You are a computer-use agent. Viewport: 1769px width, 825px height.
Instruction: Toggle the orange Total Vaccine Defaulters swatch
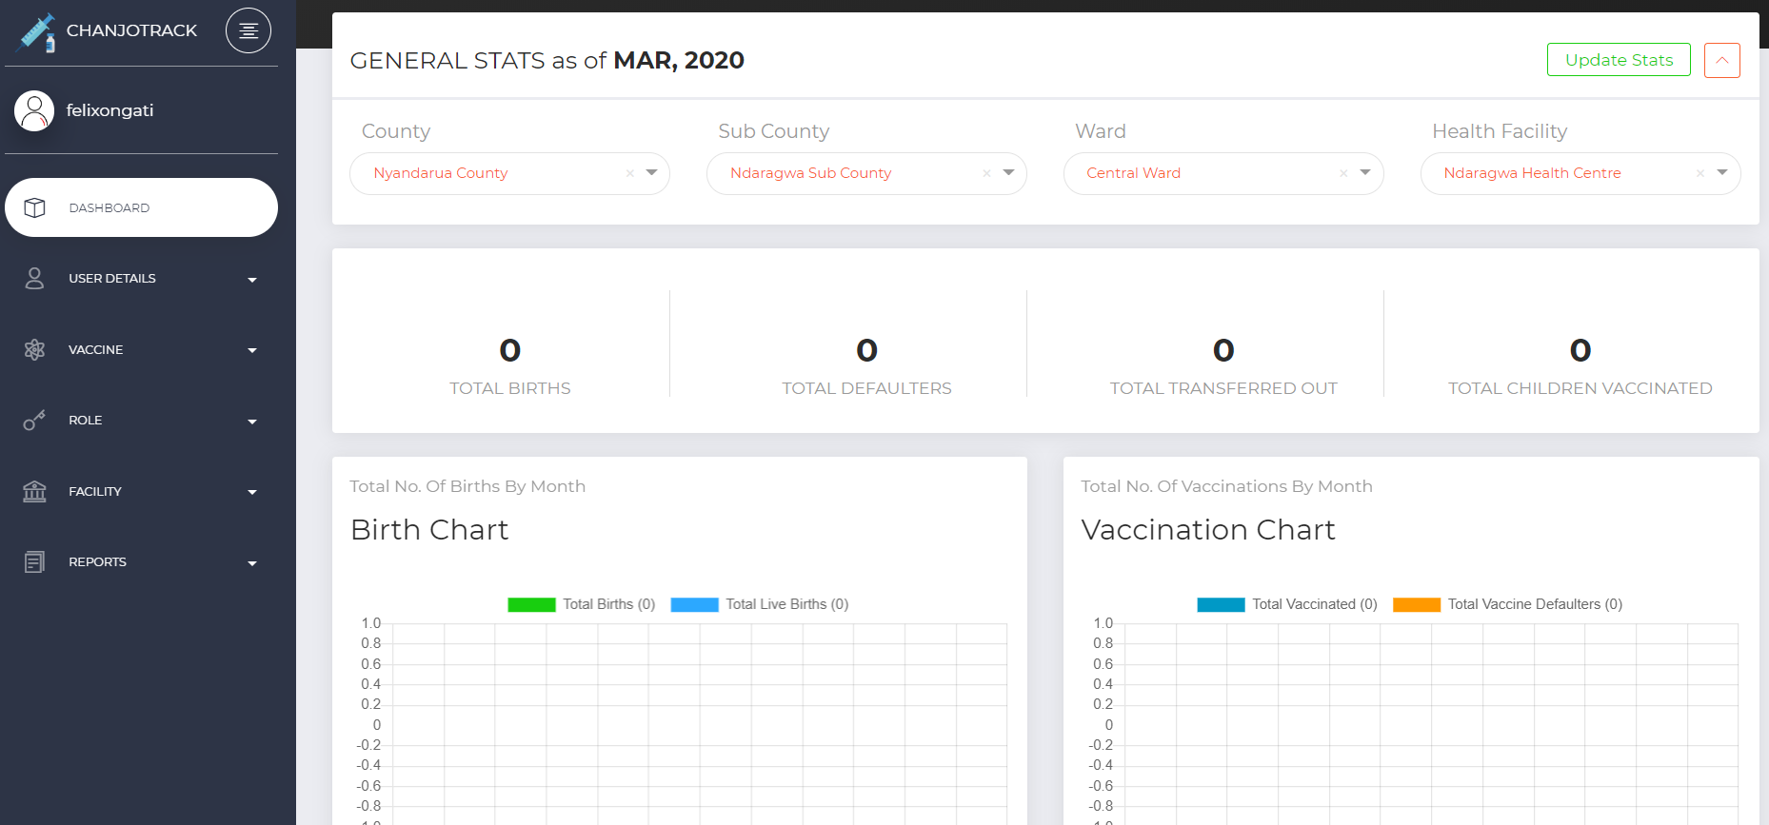coord(1417,604)
